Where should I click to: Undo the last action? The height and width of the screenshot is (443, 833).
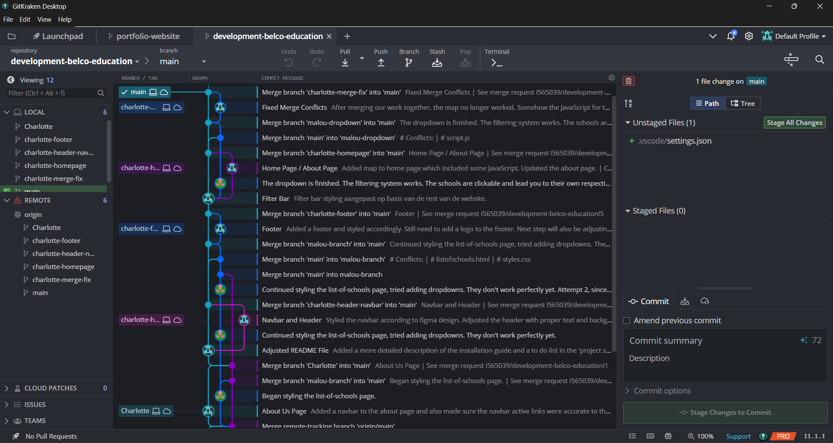288,62
